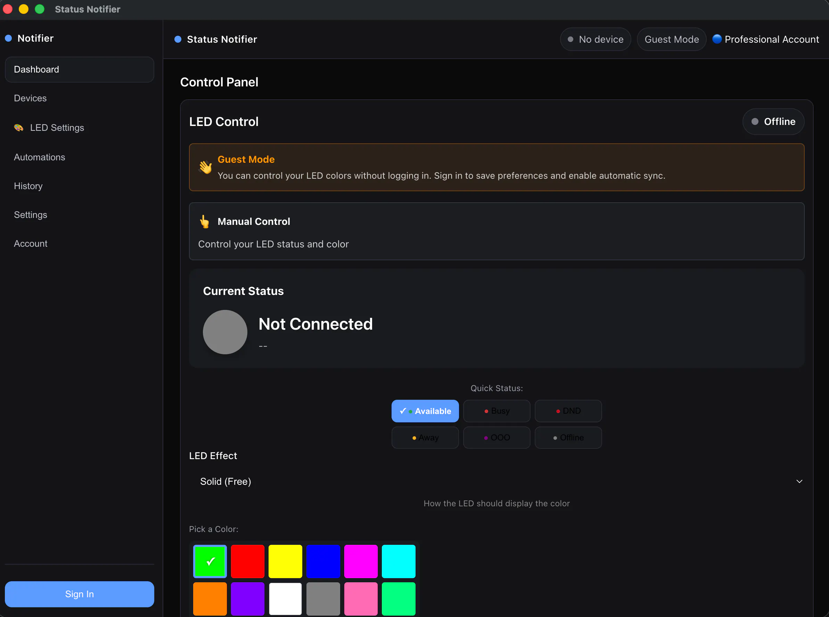
Task: Pick the yellow color swatch
Action: click(x=285, y=561)
